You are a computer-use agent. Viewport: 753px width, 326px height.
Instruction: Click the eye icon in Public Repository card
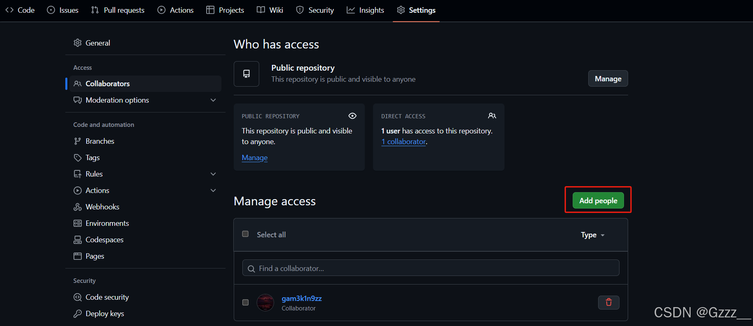352,116
